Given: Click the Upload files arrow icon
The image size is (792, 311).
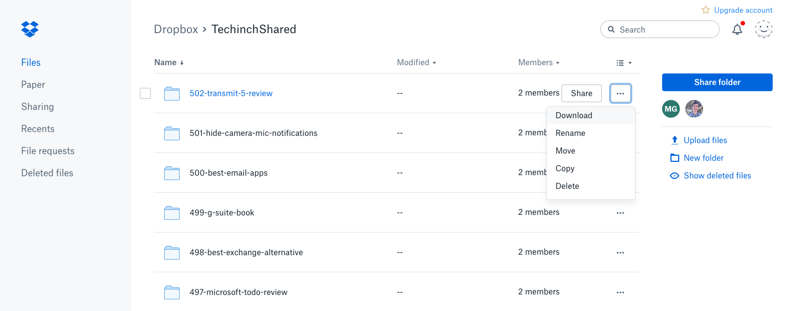Looking at the screenshot, I should tap(674, 140).
